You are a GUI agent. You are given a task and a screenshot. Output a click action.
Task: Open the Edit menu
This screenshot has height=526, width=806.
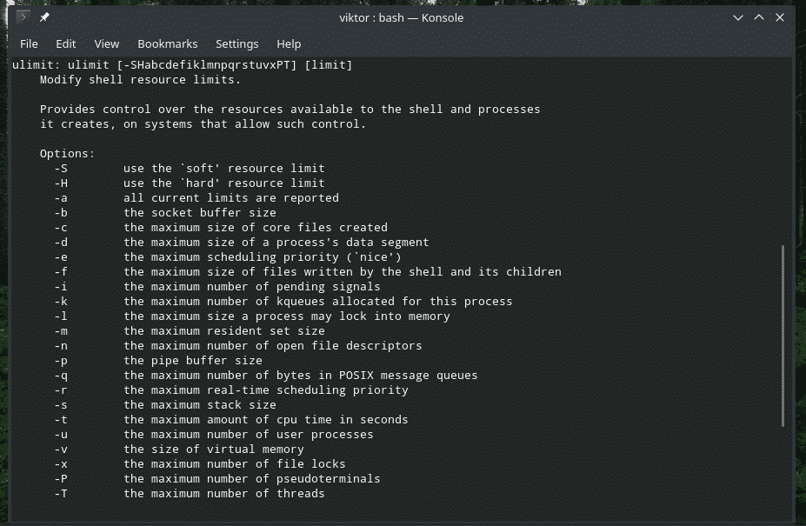tap(66, 43)
